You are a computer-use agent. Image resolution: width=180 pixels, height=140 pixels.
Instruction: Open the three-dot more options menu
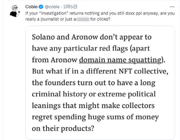pos(172,7)
